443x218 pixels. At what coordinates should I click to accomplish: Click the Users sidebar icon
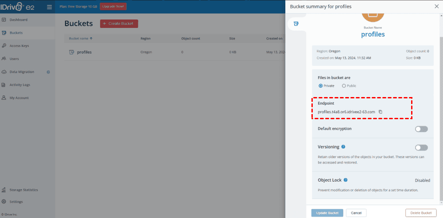[x=4, y=59]
